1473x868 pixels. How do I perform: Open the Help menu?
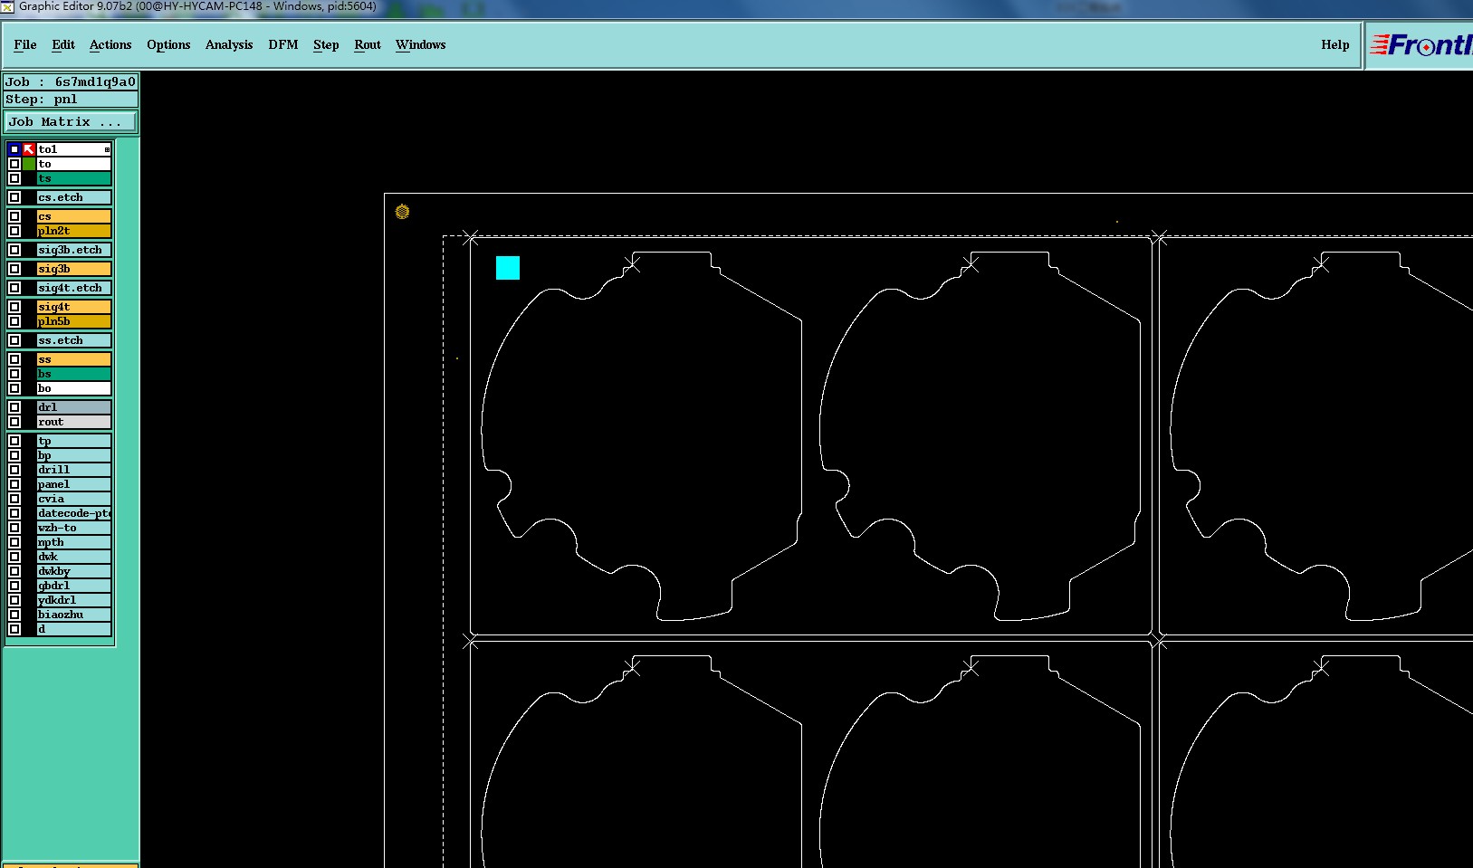coord(1335,44)
